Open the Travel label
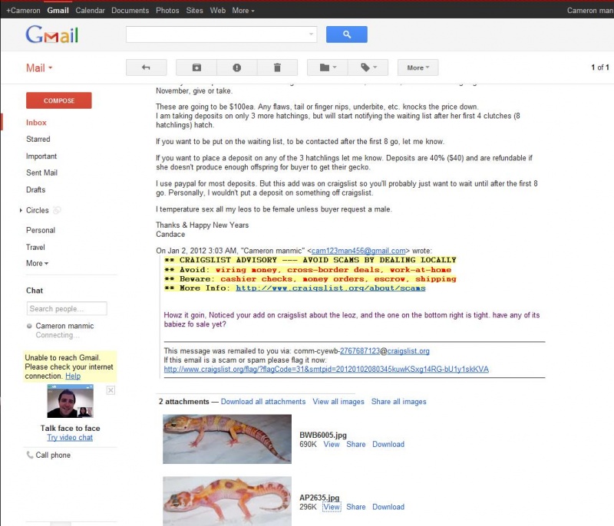This screenshot has width=614, height=526. pyautogui.click(x=35, y=247)
